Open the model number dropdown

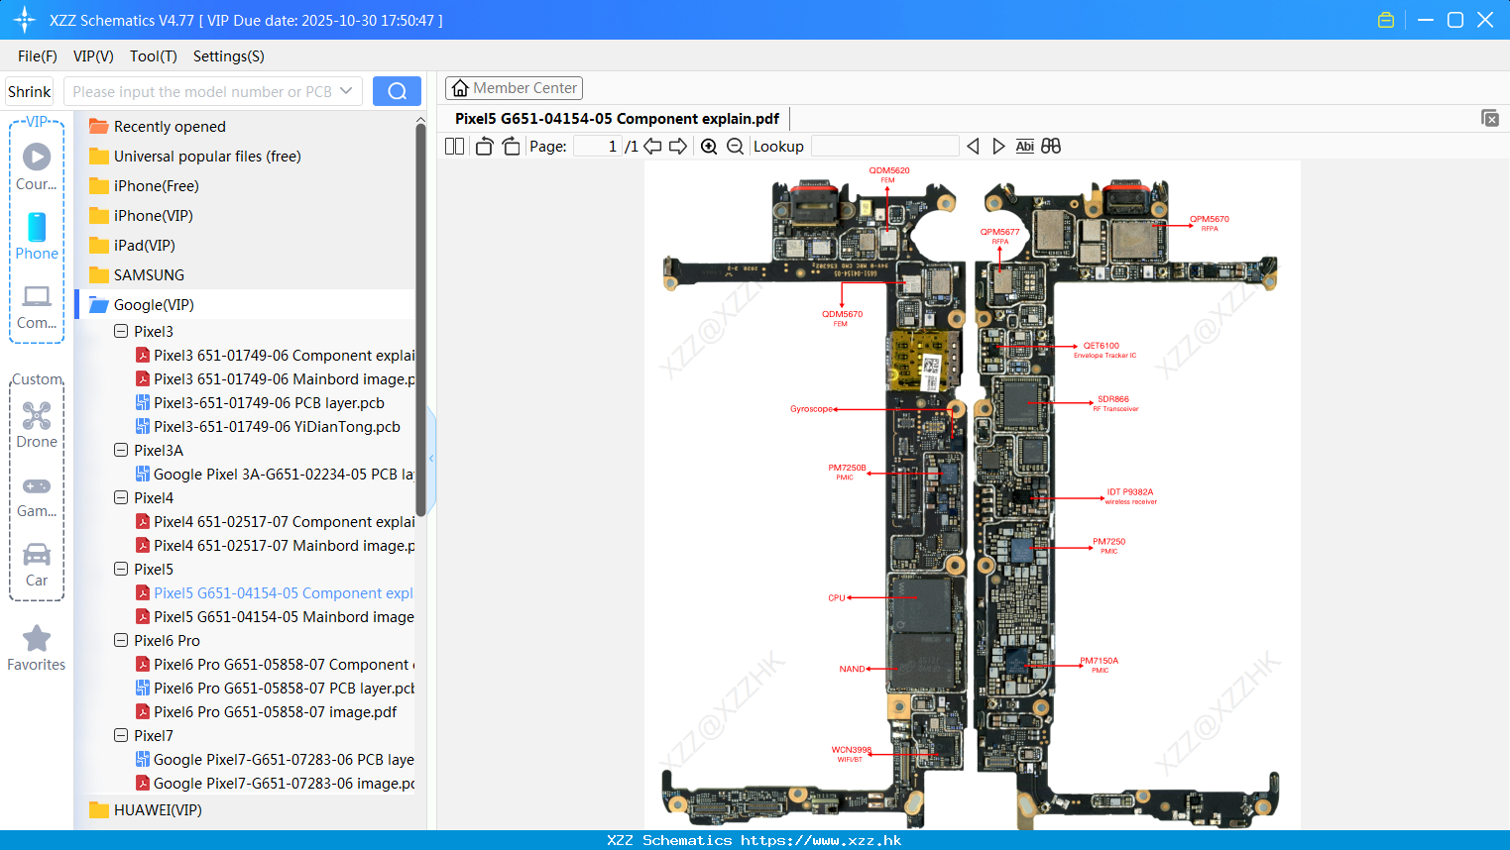point(346,91)
